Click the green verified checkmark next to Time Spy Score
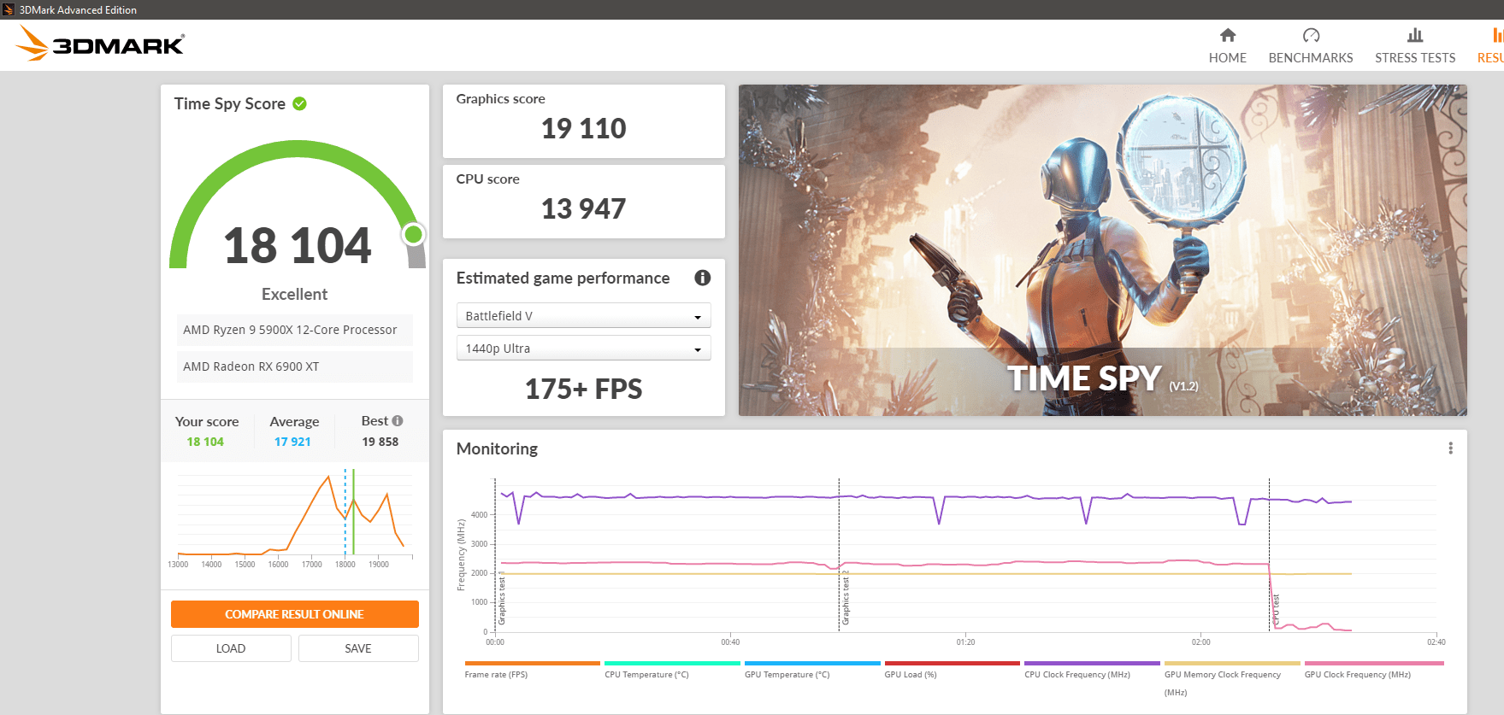 click(x=299, y=103)
